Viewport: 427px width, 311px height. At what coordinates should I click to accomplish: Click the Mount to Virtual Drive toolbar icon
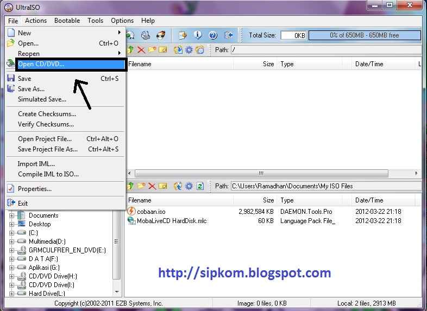tap(146, 35)
